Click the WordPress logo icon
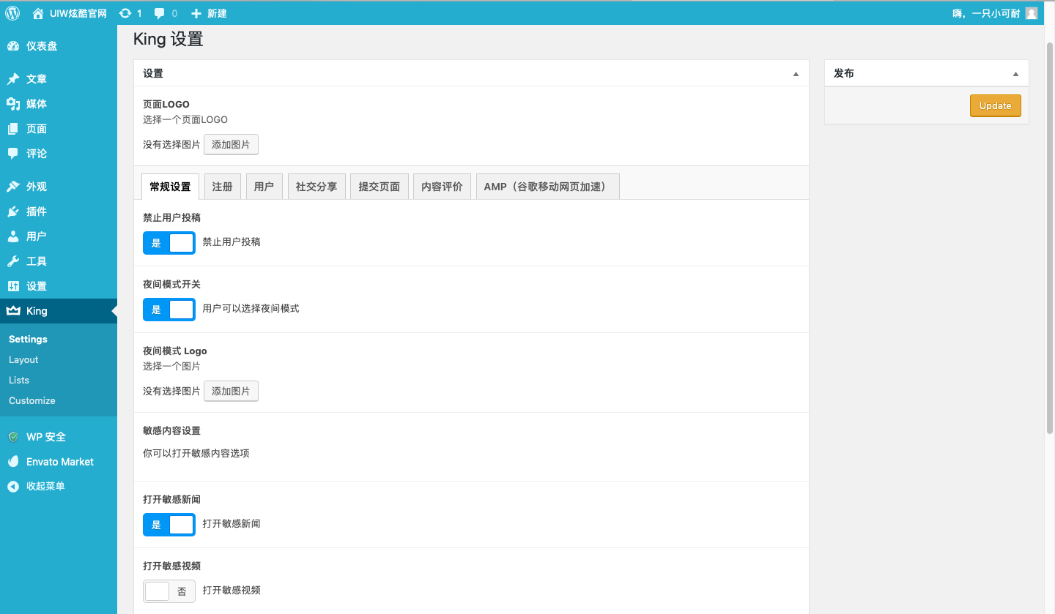This screenshot has width=1055, height=614. (x=13, y=13)
